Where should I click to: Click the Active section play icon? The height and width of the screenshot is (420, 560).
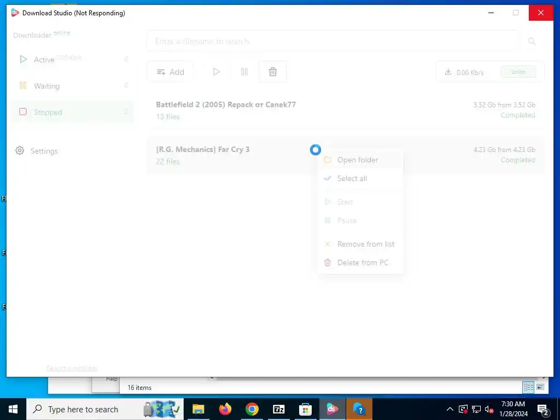23,59
